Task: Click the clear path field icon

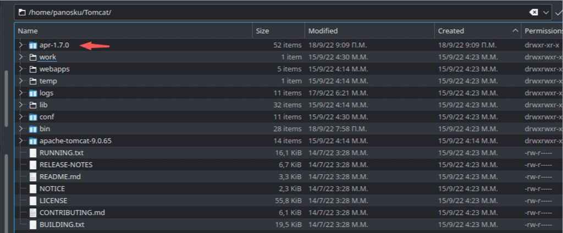Action: (x=533, y=13)
